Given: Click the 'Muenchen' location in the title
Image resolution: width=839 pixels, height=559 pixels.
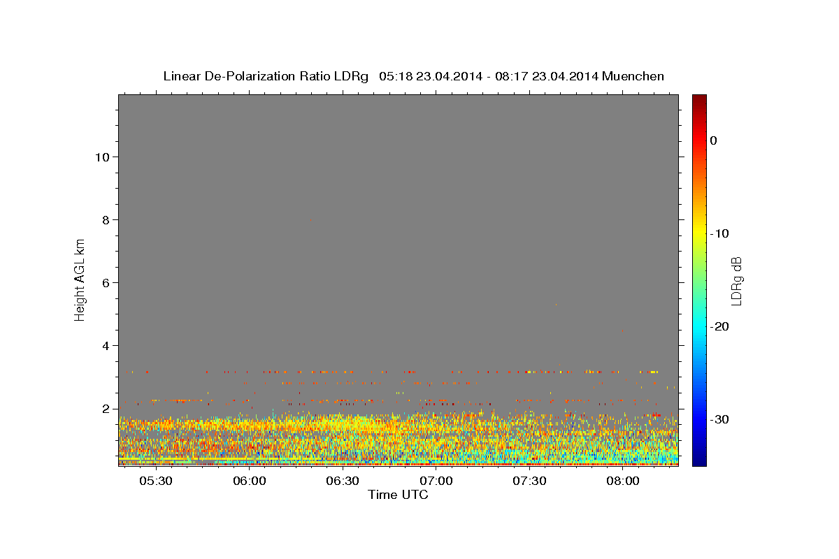Looking at the screenshot, I should click(x=633, y=76).
